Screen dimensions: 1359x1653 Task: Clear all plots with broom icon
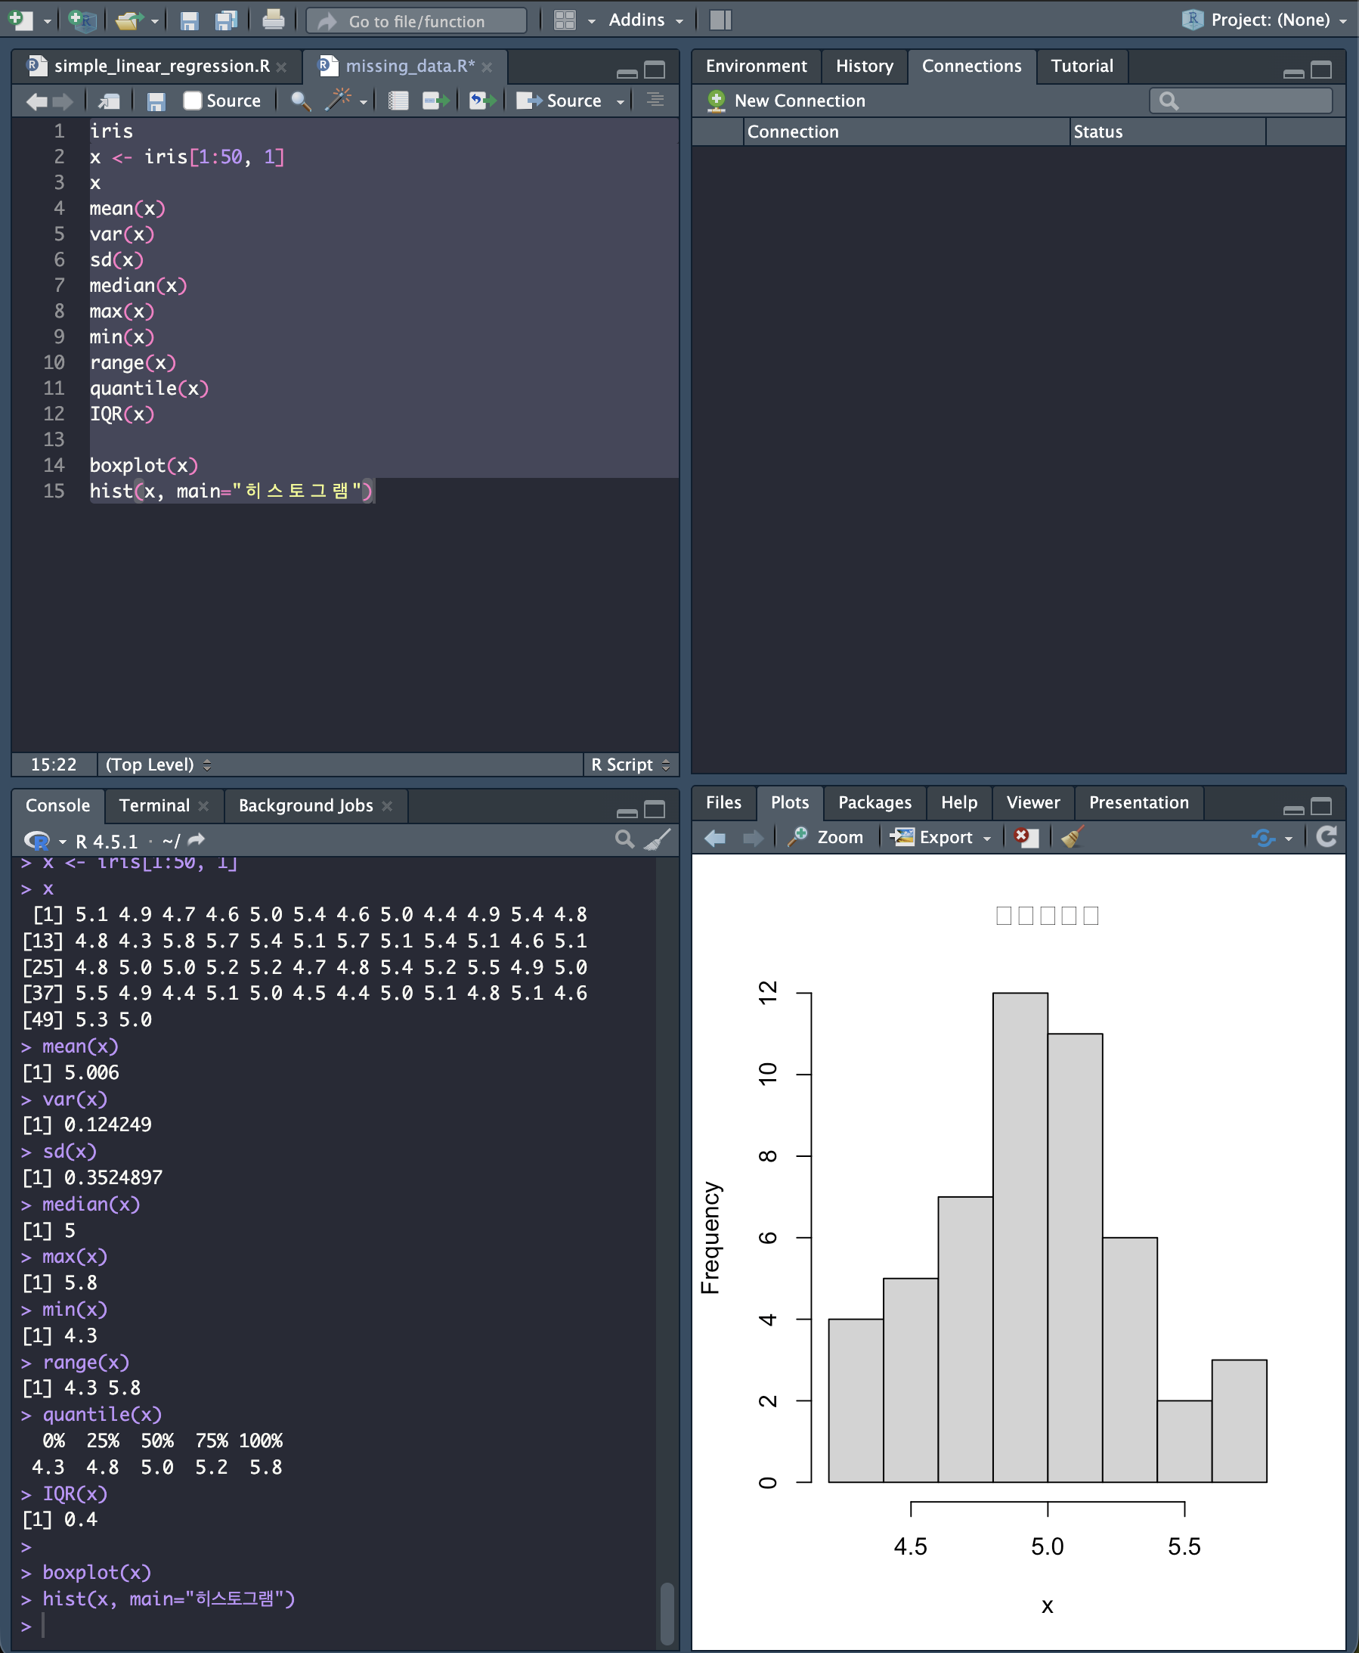pyautogui.click(x=1072, y=837)
